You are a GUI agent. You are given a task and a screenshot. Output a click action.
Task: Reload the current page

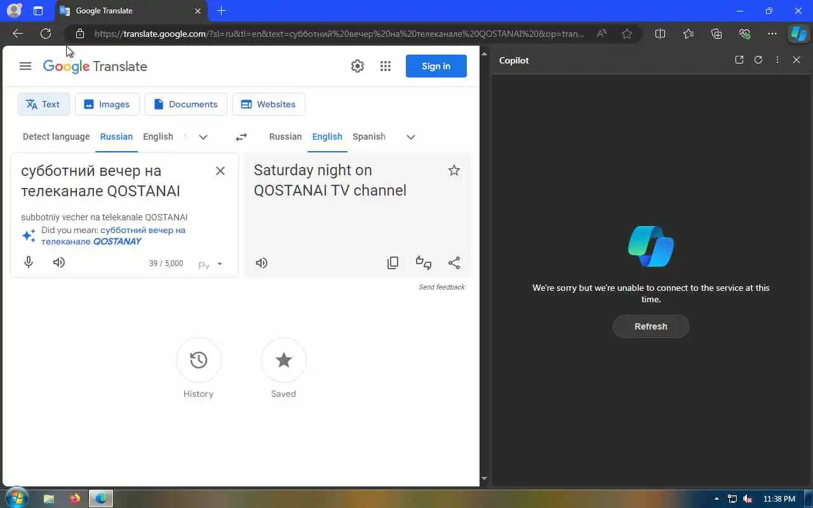coord(46,34)
